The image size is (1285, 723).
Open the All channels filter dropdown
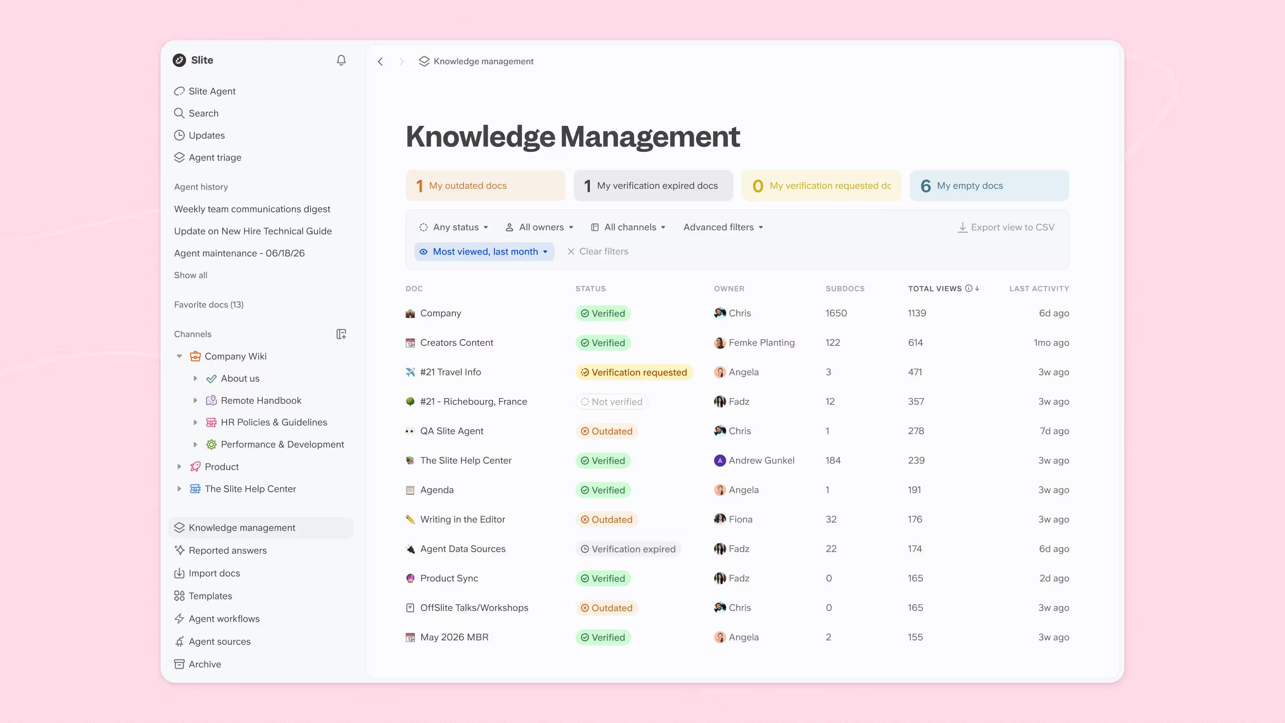click(628, 227)
